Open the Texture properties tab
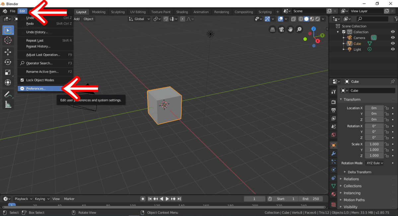398x216 pixels. [333, 204]
